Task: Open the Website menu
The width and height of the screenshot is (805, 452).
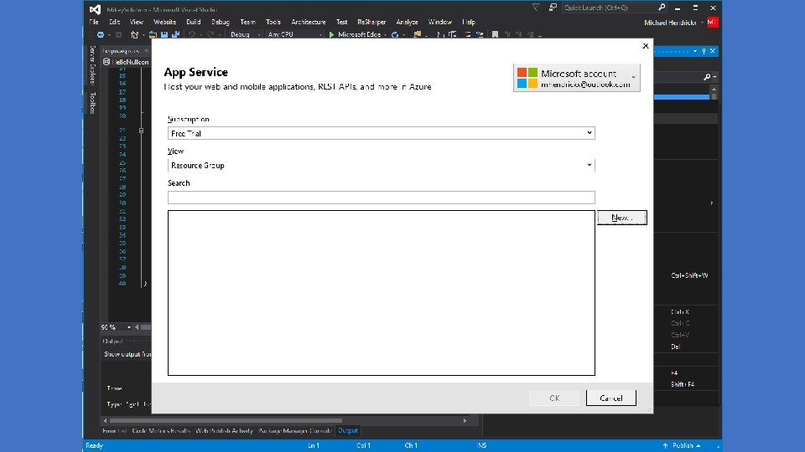Action: [x=165, y=22]
